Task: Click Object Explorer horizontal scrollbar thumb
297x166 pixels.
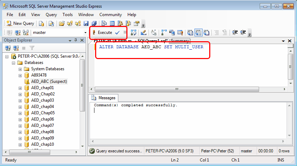Action: tap(29, 152)
